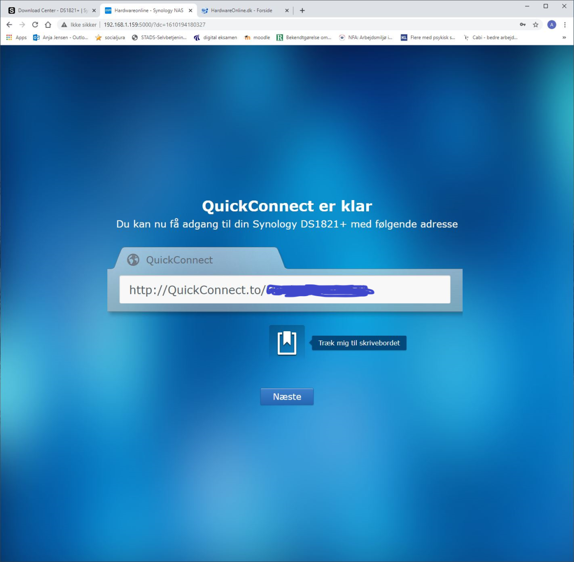Open the Bekendtgørelse om bookmark

click(x=304, y=37)
